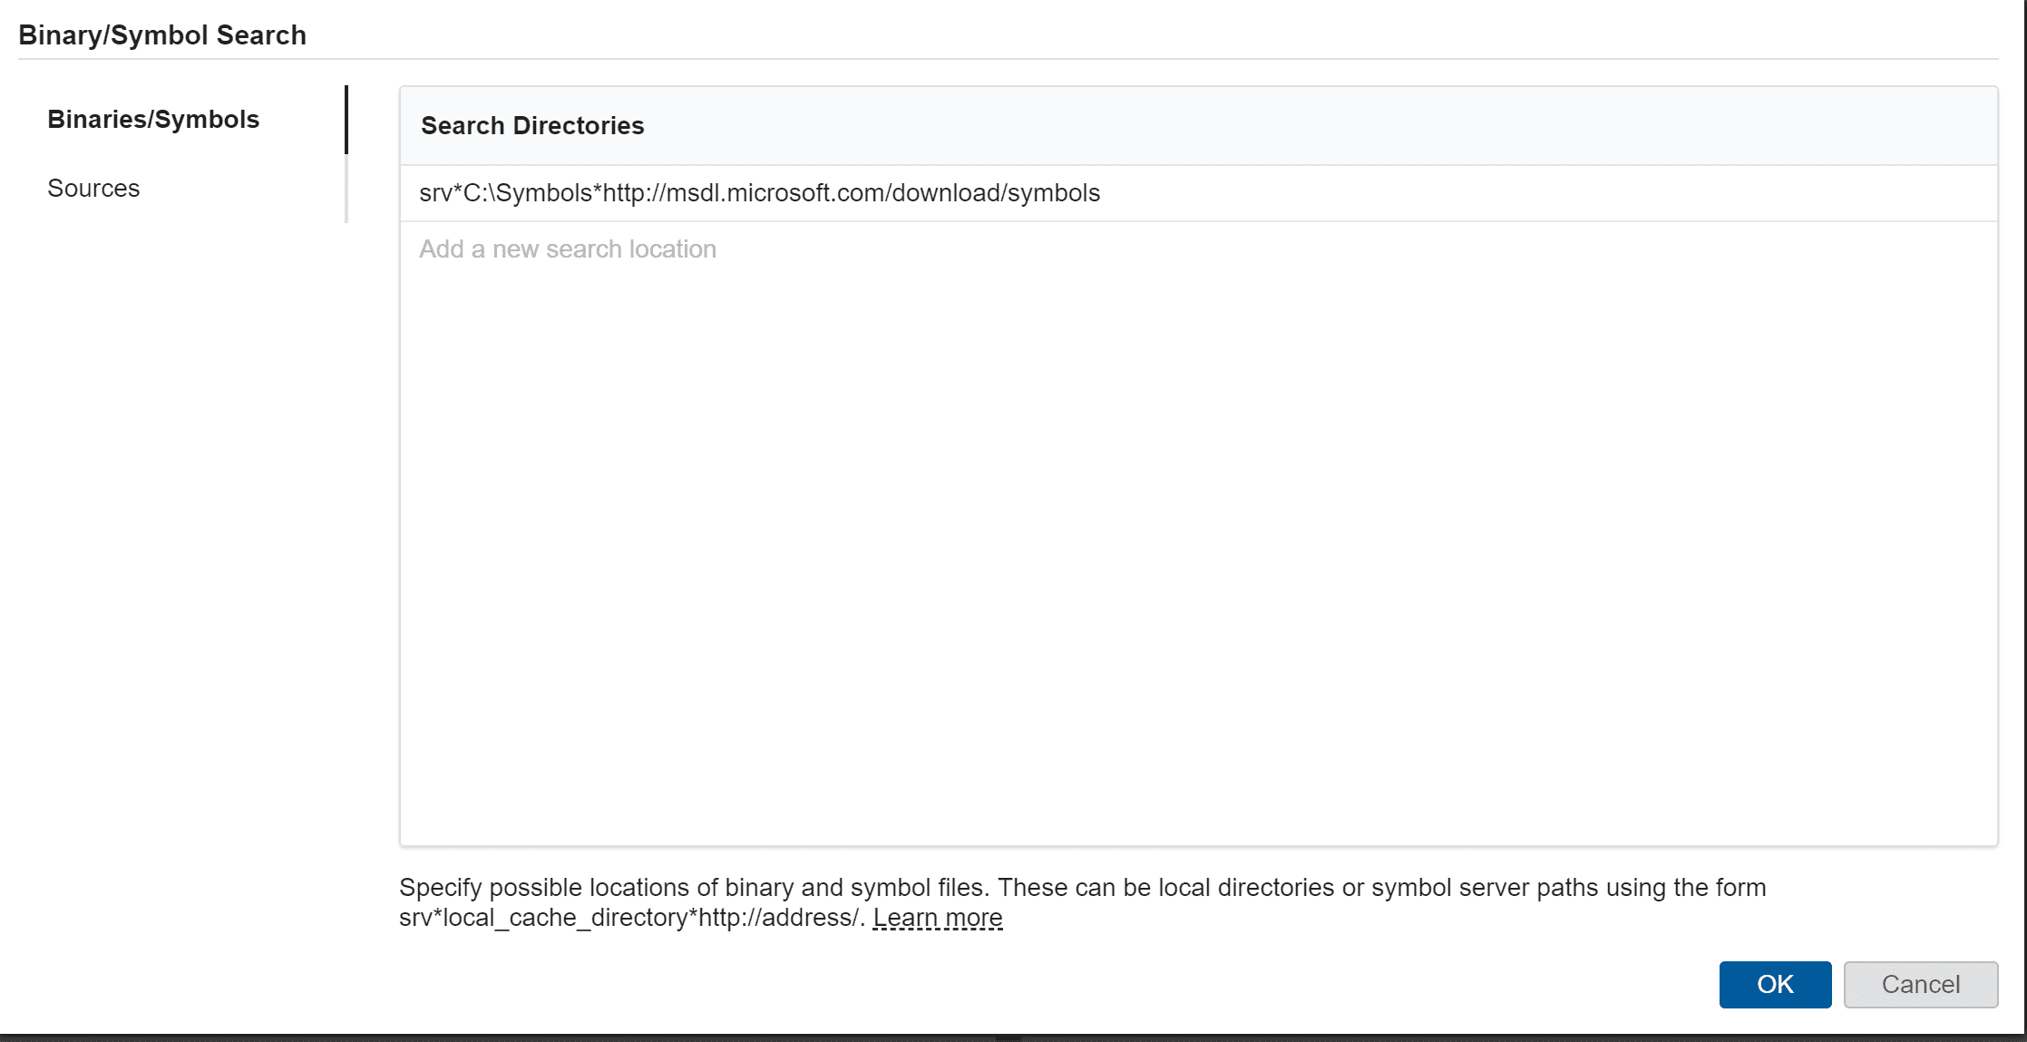
Task: Discard changes using the Cancel button
Action: (1920, 984)
